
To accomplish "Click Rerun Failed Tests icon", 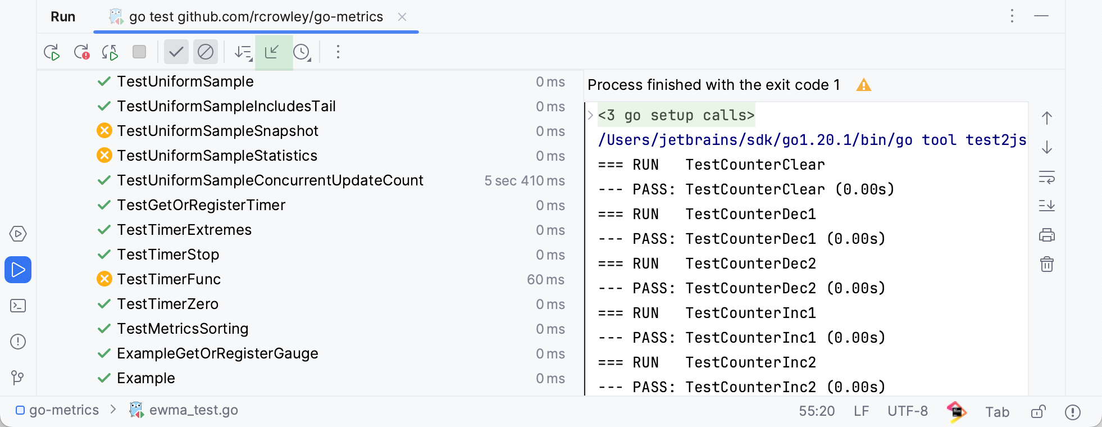I will coord(81,52).
